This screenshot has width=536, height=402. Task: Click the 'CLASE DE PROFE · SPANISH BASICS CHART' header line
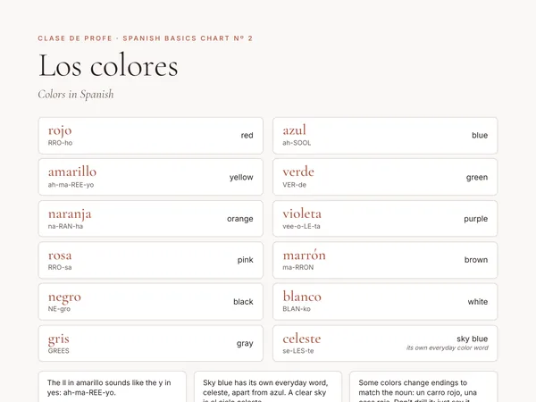tap(146, 38)
